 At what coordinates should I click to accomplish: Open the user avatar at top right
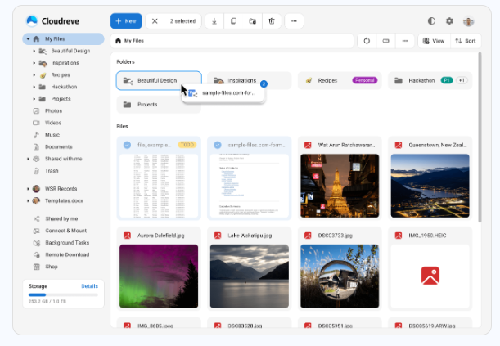468,21
